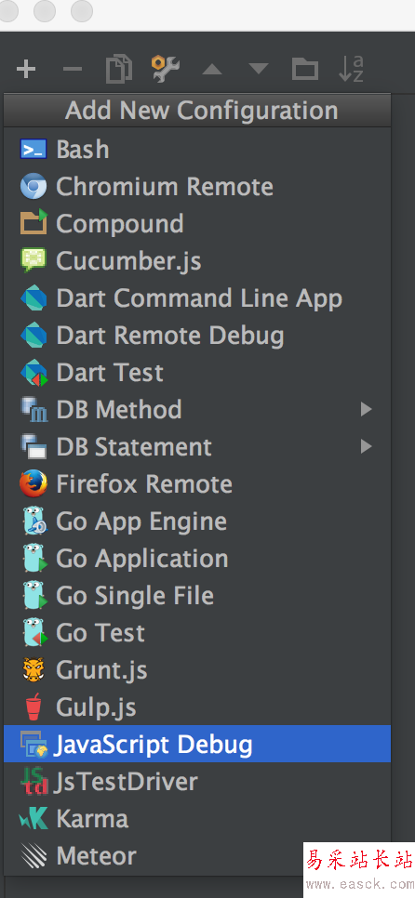
Task: Pick the Meteor text label
Action: tap(97, 856)
